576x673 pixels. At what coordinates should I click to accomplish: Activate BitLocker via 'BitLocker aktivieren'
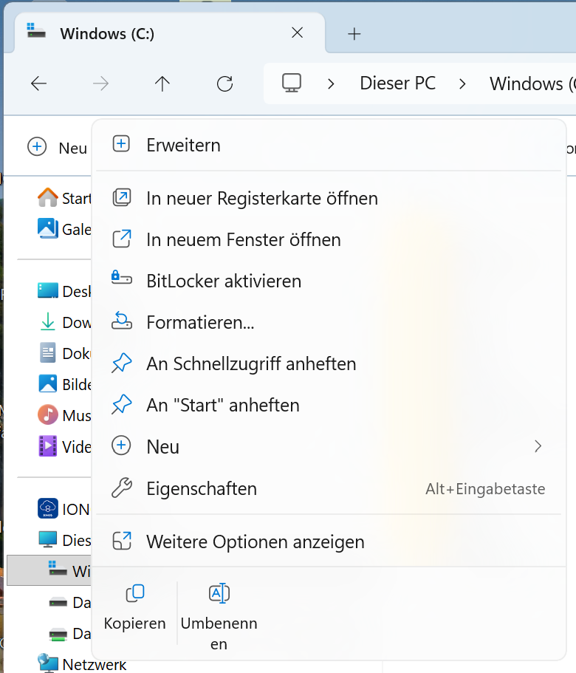coord(329,281)
